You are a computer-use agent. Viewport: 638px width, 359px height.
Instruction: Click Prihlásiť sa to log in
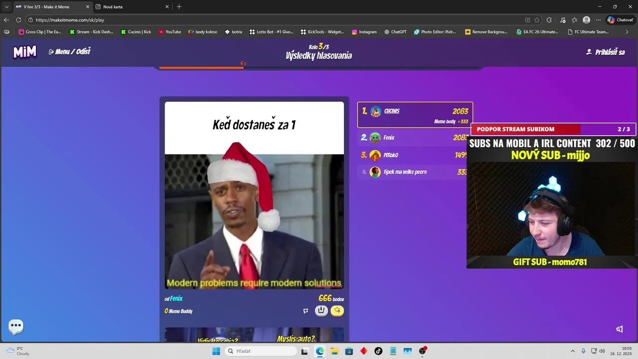(x=606, y=52)
